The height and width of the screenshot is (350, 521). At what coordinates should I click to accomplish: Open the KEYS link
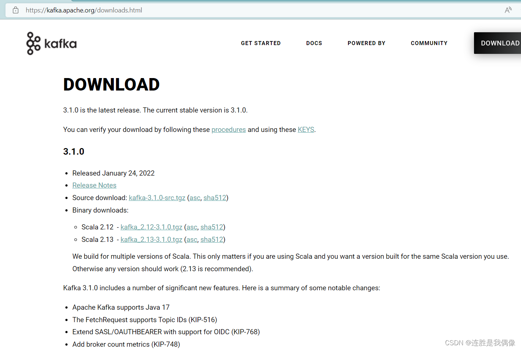pyautogui.click(x=306, y=130)
